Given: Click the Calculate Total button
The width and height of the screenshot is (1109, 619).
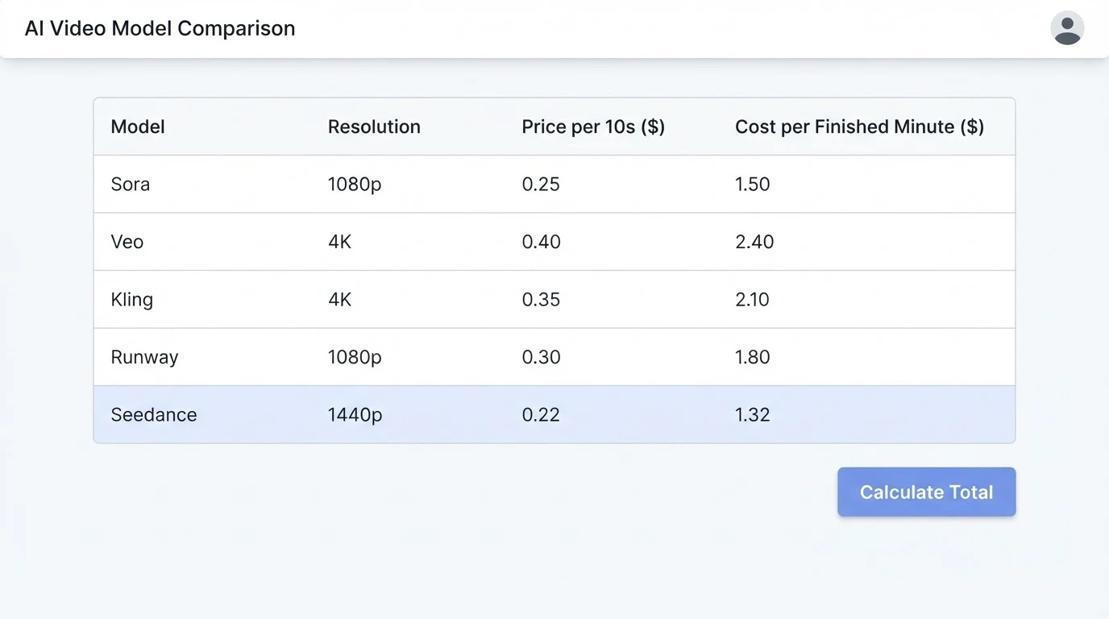Looking at the screenshot, I should pyautogui.click(x=926, y=492).
